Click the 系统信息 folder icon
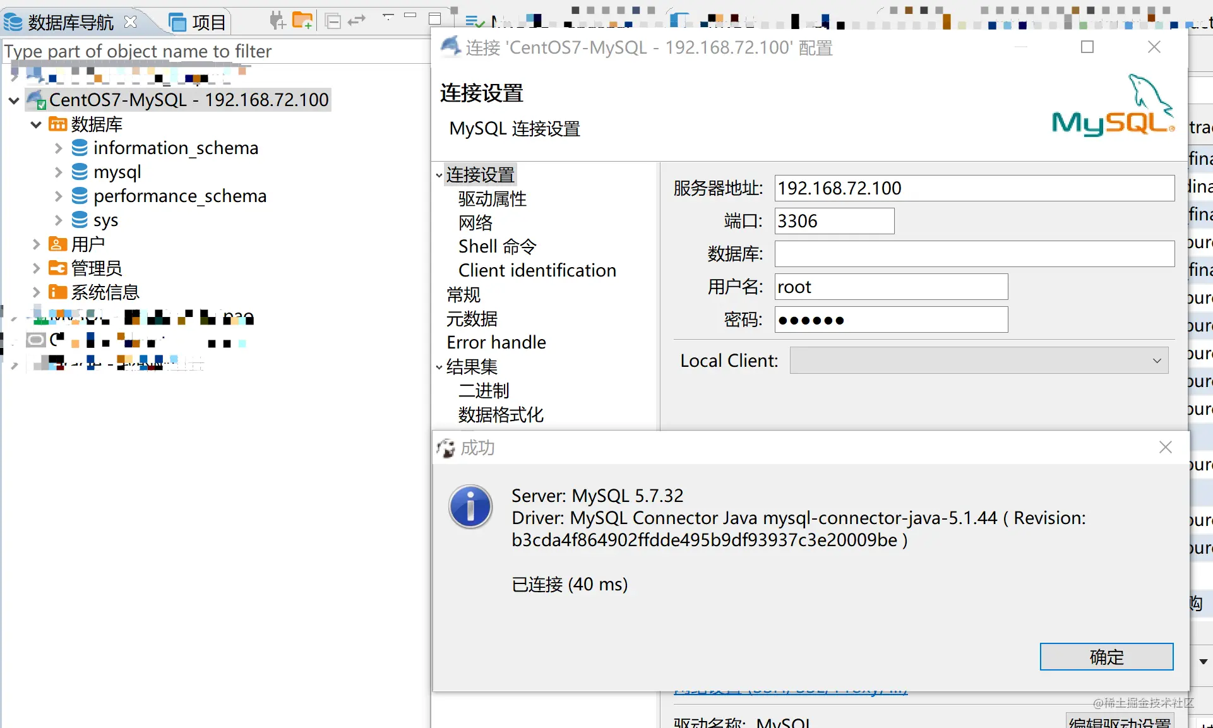This screenshot has width=1213, height=728. [57, 292]
